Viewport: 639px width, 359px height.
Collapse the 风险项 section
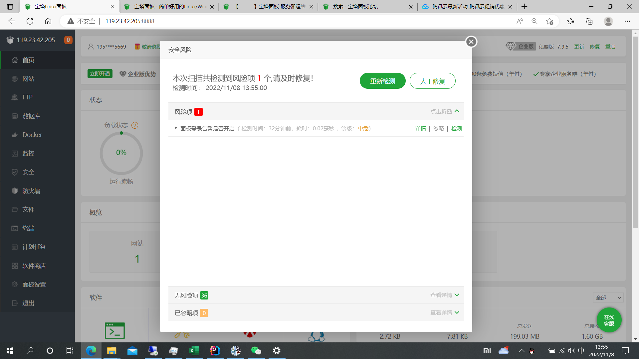coord(445,111)
